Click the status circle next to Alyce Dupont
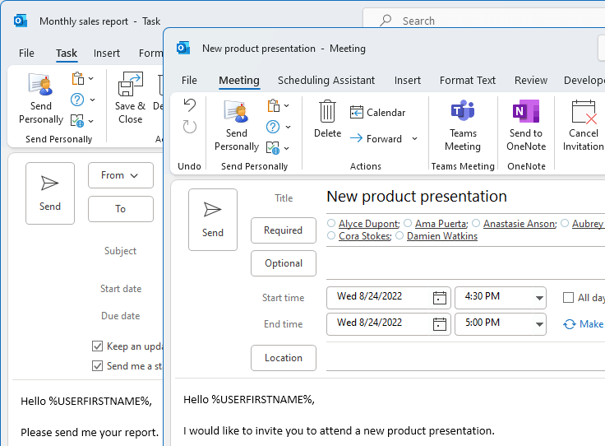This screenshot has width=605, height=446. [331, 223]
